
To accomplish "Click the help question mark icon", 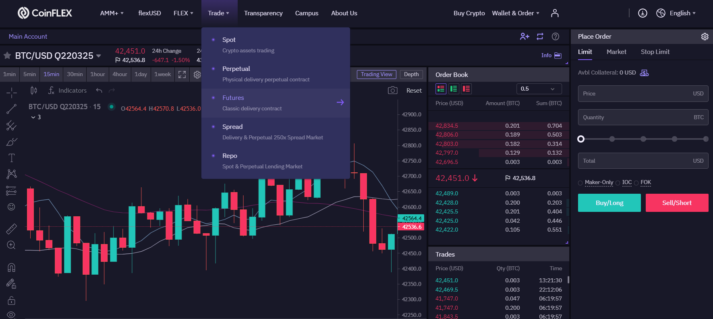I will (x=555, y=37).
